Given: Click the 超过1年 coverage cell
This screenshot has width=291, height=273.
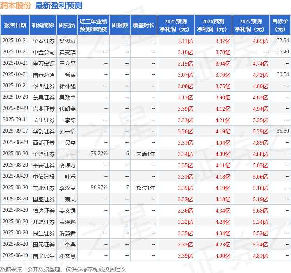Looking at the screenshot, I should [146, 188].
